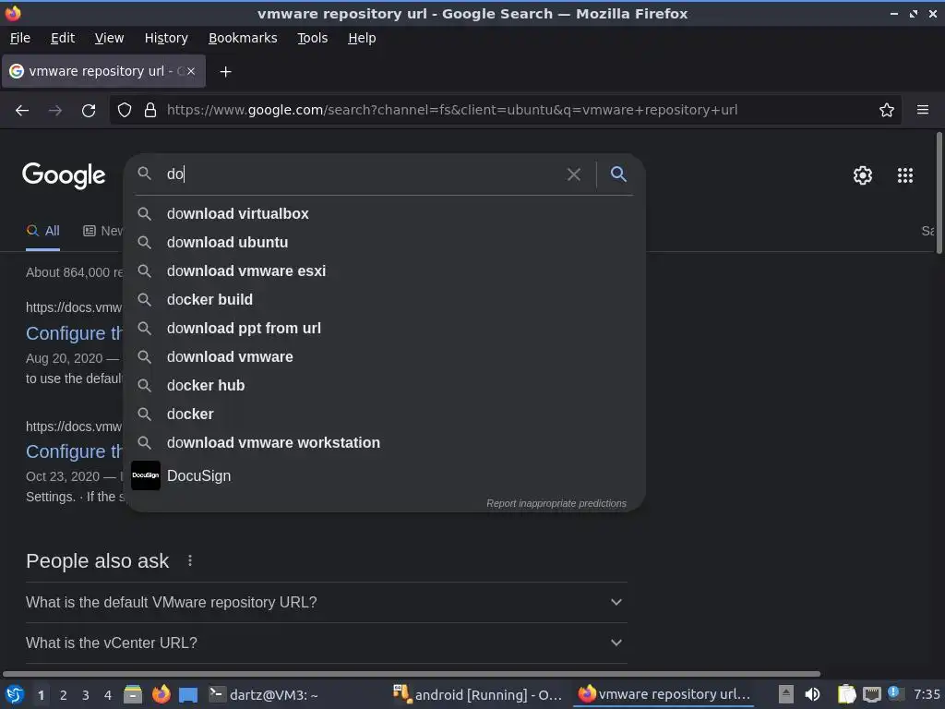The width and height of the screenshot is (945, 709).
Task: Select the DocuSign suggestion entry
Action: (x=384, y=475)
